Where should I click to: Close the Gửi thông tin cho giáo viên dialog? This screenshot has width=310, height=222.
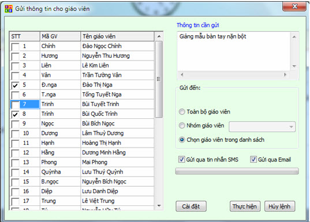(x=294, y=6)
